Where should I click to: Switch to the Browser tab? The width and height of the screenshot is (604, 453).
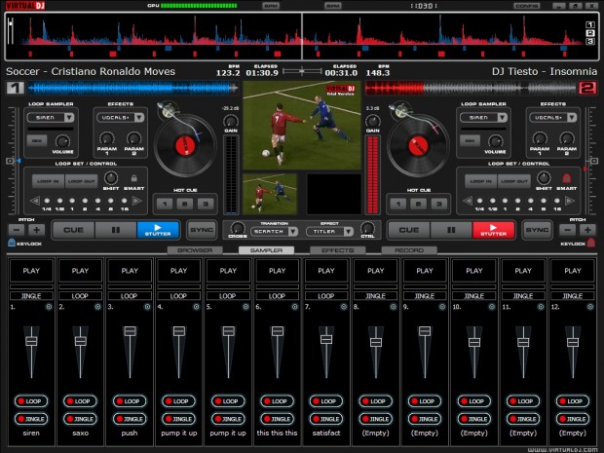[195, 250]
